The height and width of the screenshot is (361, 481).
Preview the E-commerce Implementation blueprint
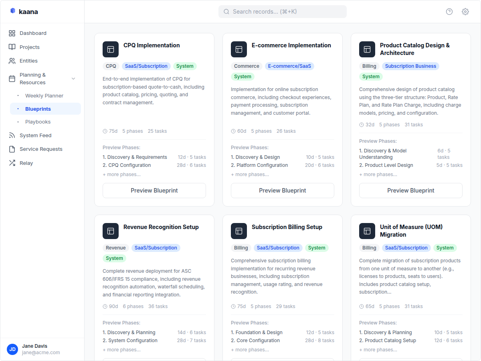[282, 191]
